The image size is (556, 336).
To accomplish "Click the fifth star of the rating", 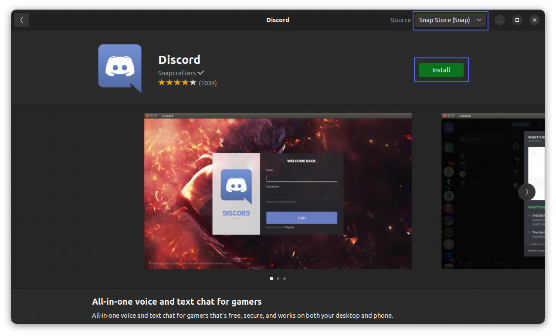I will coord(193,82).
